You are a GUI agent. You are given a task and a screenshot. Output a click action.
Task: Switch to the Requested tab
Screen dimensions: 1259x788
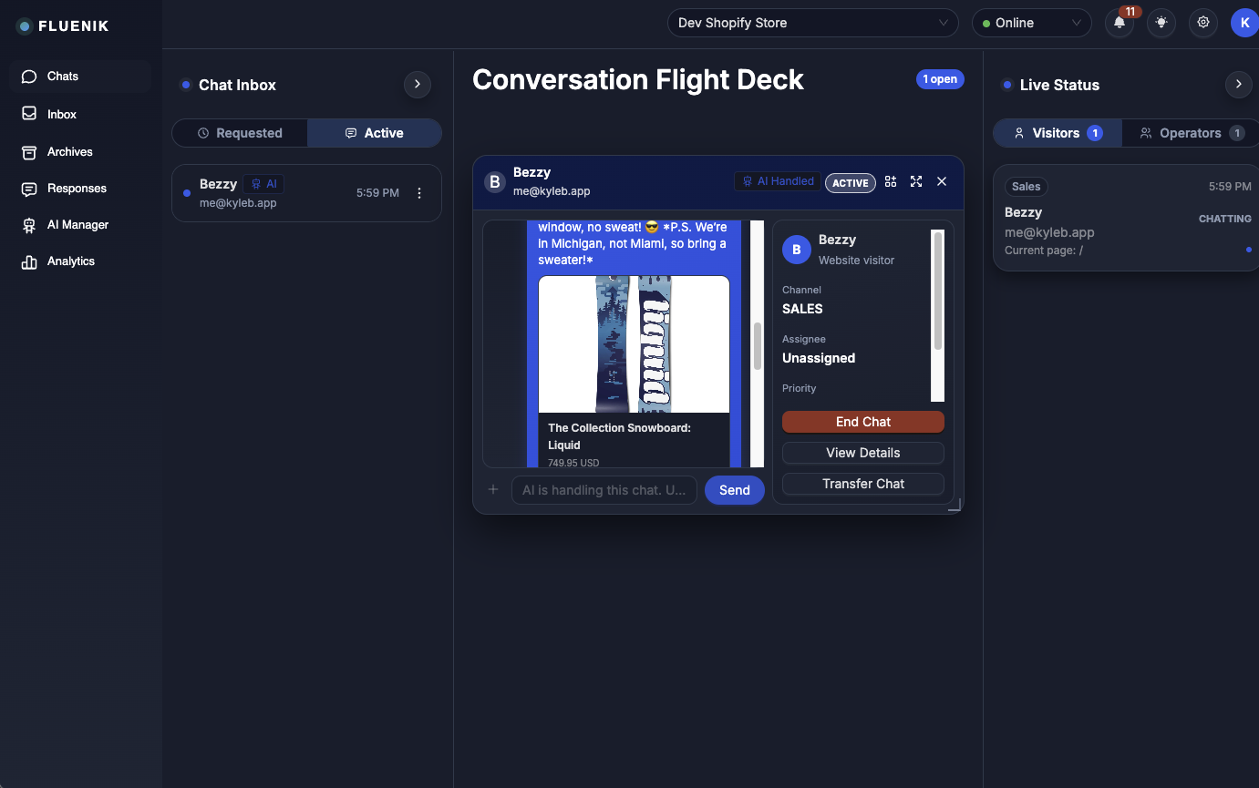coord(239,132)
